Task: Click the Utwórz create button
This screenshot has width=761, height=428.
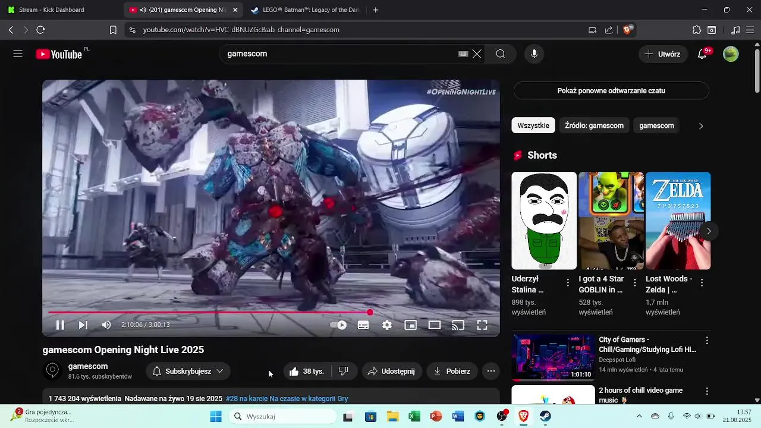Action: [x=663, y=54]
